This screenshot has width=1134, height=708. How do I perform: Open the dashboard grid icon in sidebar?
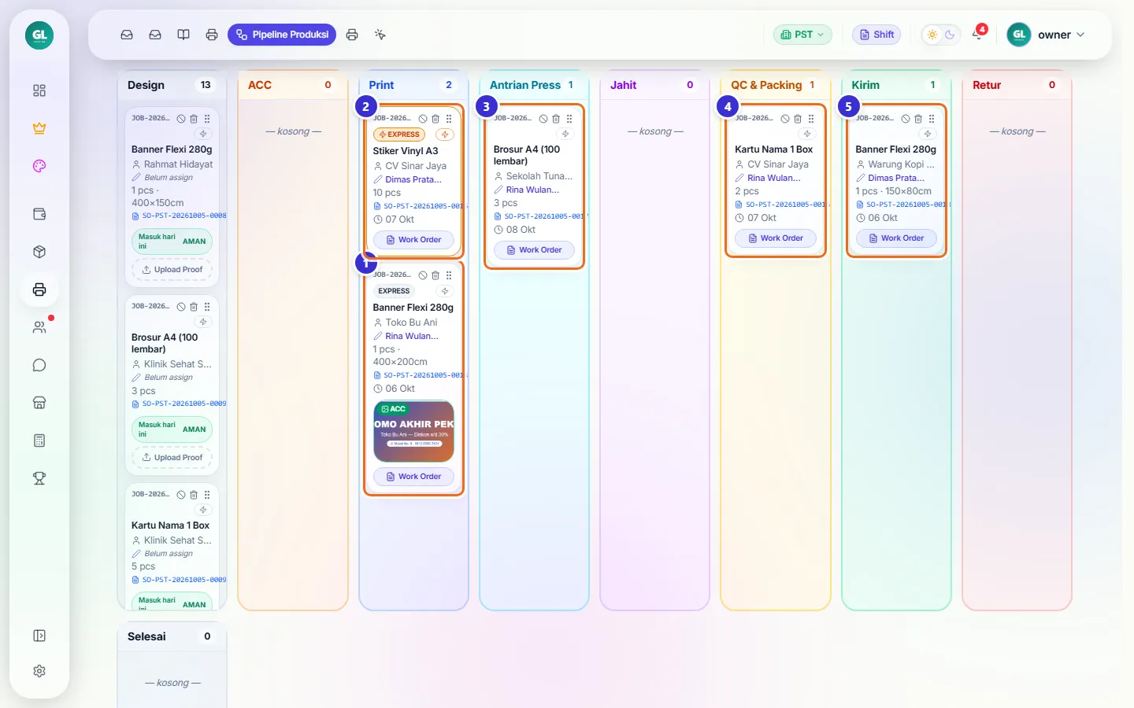tap(39, 90)
